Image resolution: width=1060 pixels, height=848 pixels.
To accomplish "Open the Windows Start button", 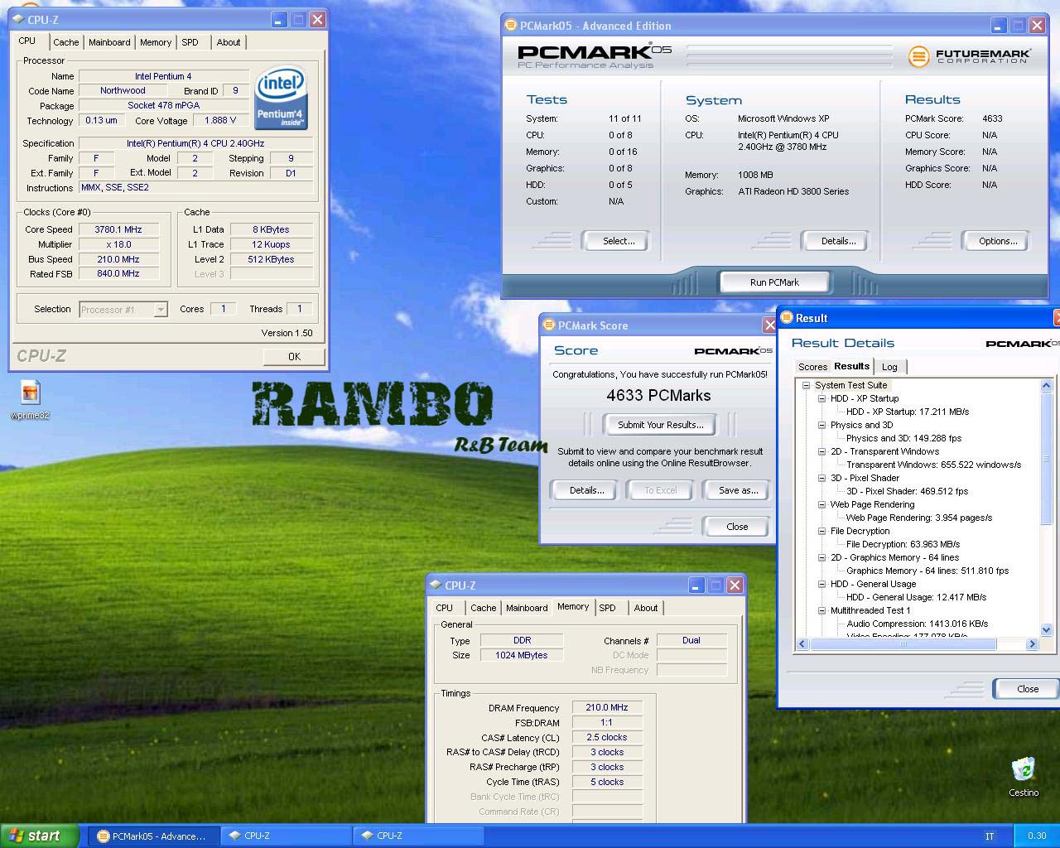I will pos(40,836).
